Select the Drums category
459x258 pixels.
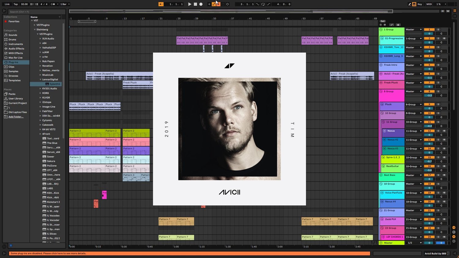point(12,40)
